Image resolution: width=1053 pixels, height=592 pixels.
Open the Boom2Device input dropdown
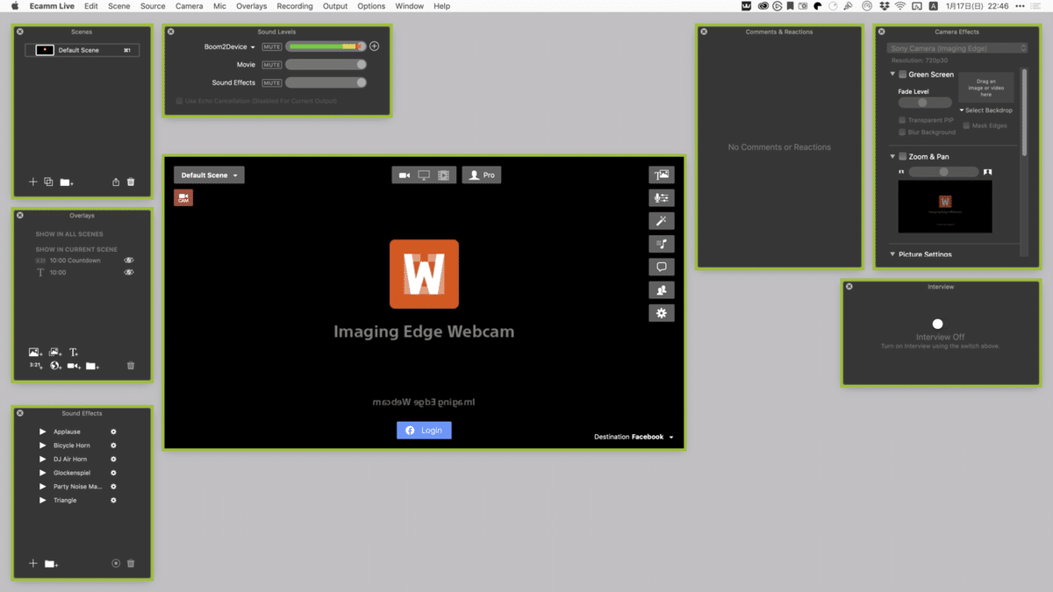tap(229, 46)
